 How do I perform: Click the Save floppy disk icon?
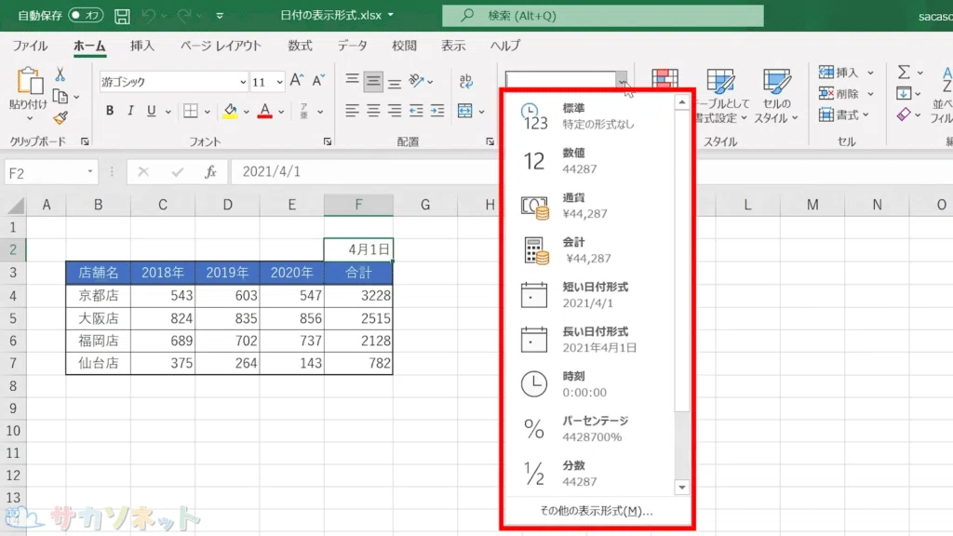(122, 16)
